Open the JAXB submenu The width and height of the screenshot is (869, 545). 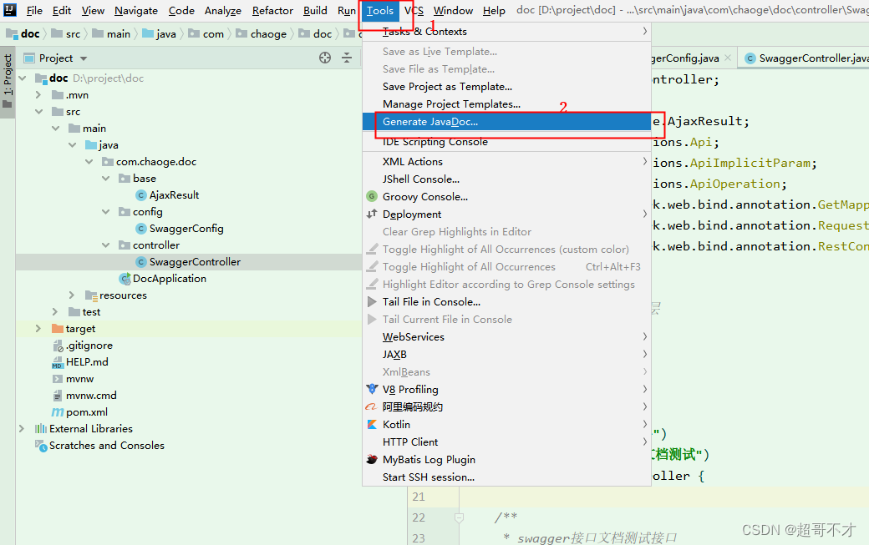pyautogui.click(x=506, y=355)
